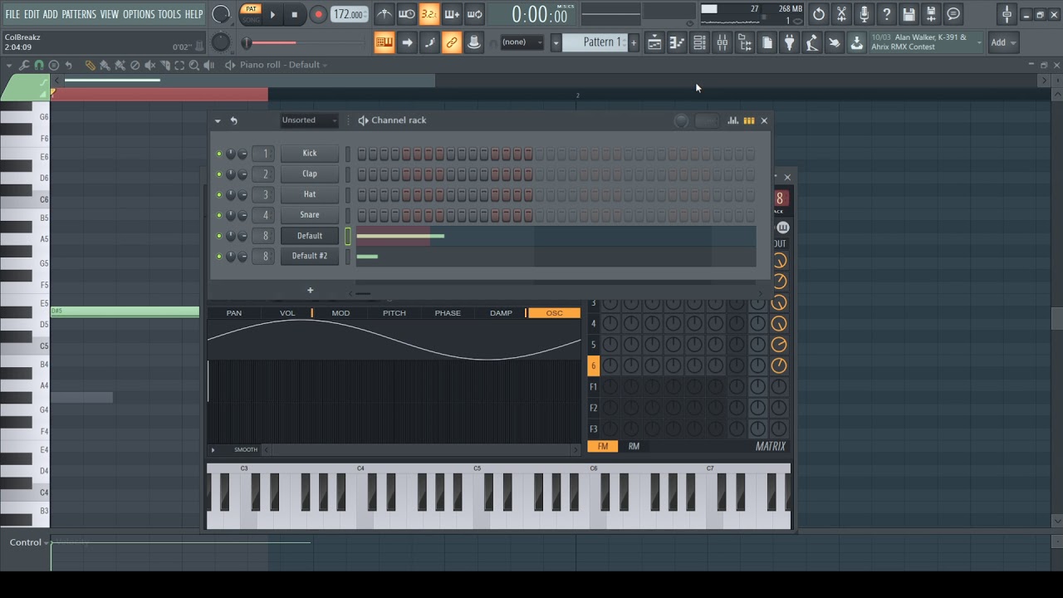Mute the Default channel green LED
The image size is (1063, 598).
tap(219, 236)
